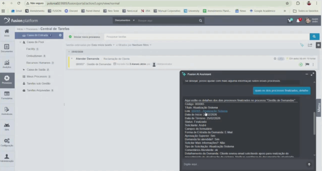This screenshot has height=171, width=322.
Task: Open Configuração gears icon in sidebar
Action: 7,142
